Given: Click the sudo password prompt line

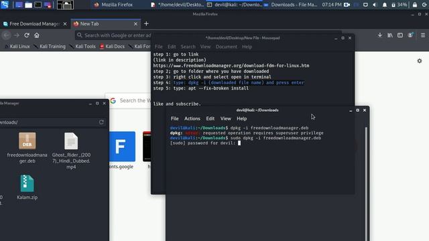Looking at the screenshot, I should pos(205,143).
